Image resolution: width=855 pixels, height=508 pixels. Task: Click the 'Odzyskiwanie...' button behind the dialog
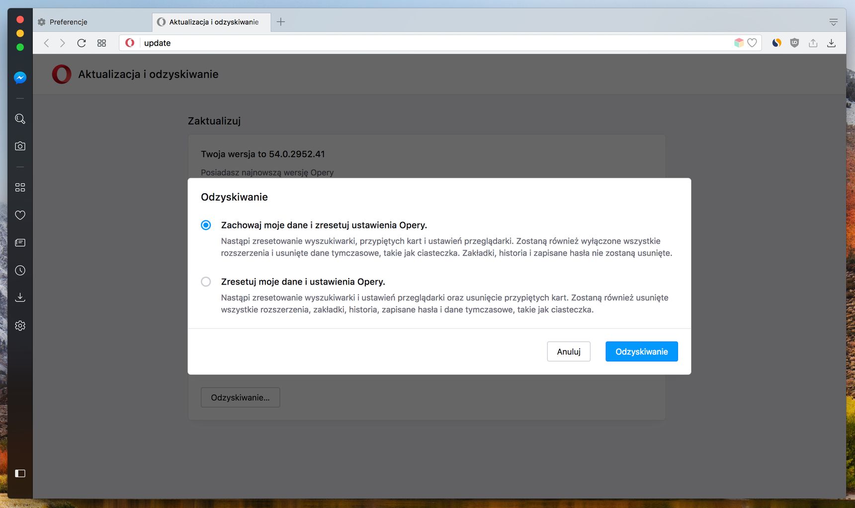(x=241, y=397)
